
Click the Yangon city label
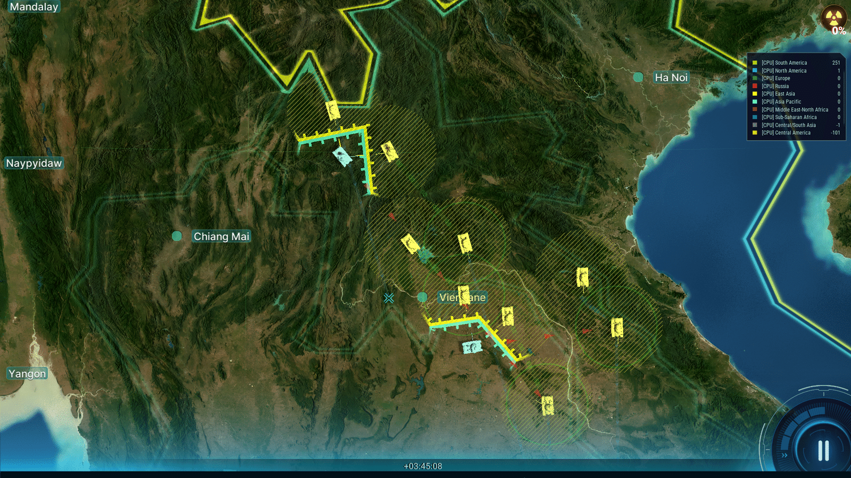pyautogui.click(x=27, y=373)
